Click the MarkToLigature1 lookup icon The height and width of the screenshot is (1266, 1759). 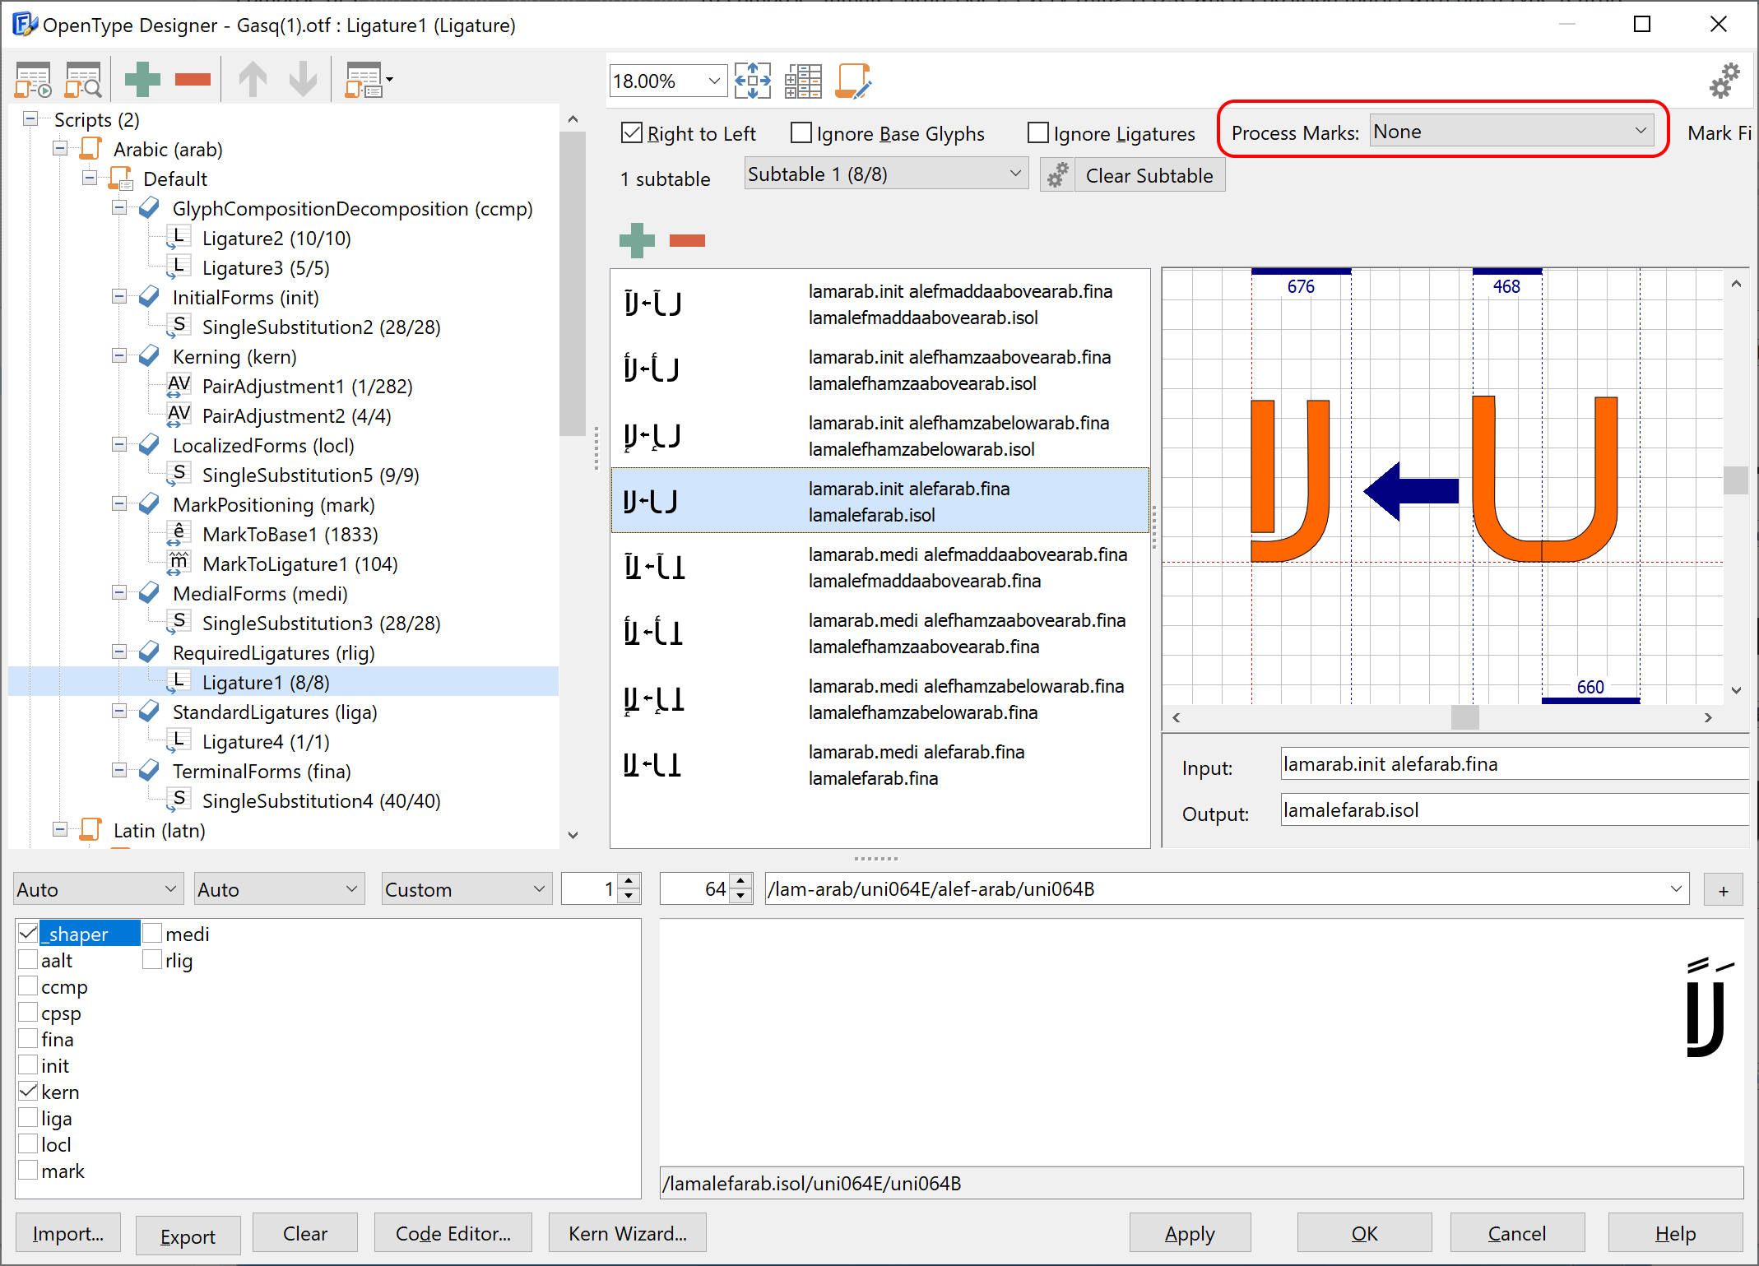pyautogui.click(x=179, y=563)
